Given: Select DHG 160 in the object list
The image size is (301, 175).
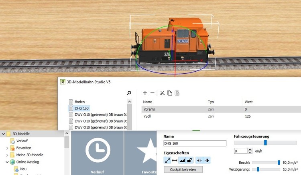Looking at the screenshot, I should coord(81,109).
